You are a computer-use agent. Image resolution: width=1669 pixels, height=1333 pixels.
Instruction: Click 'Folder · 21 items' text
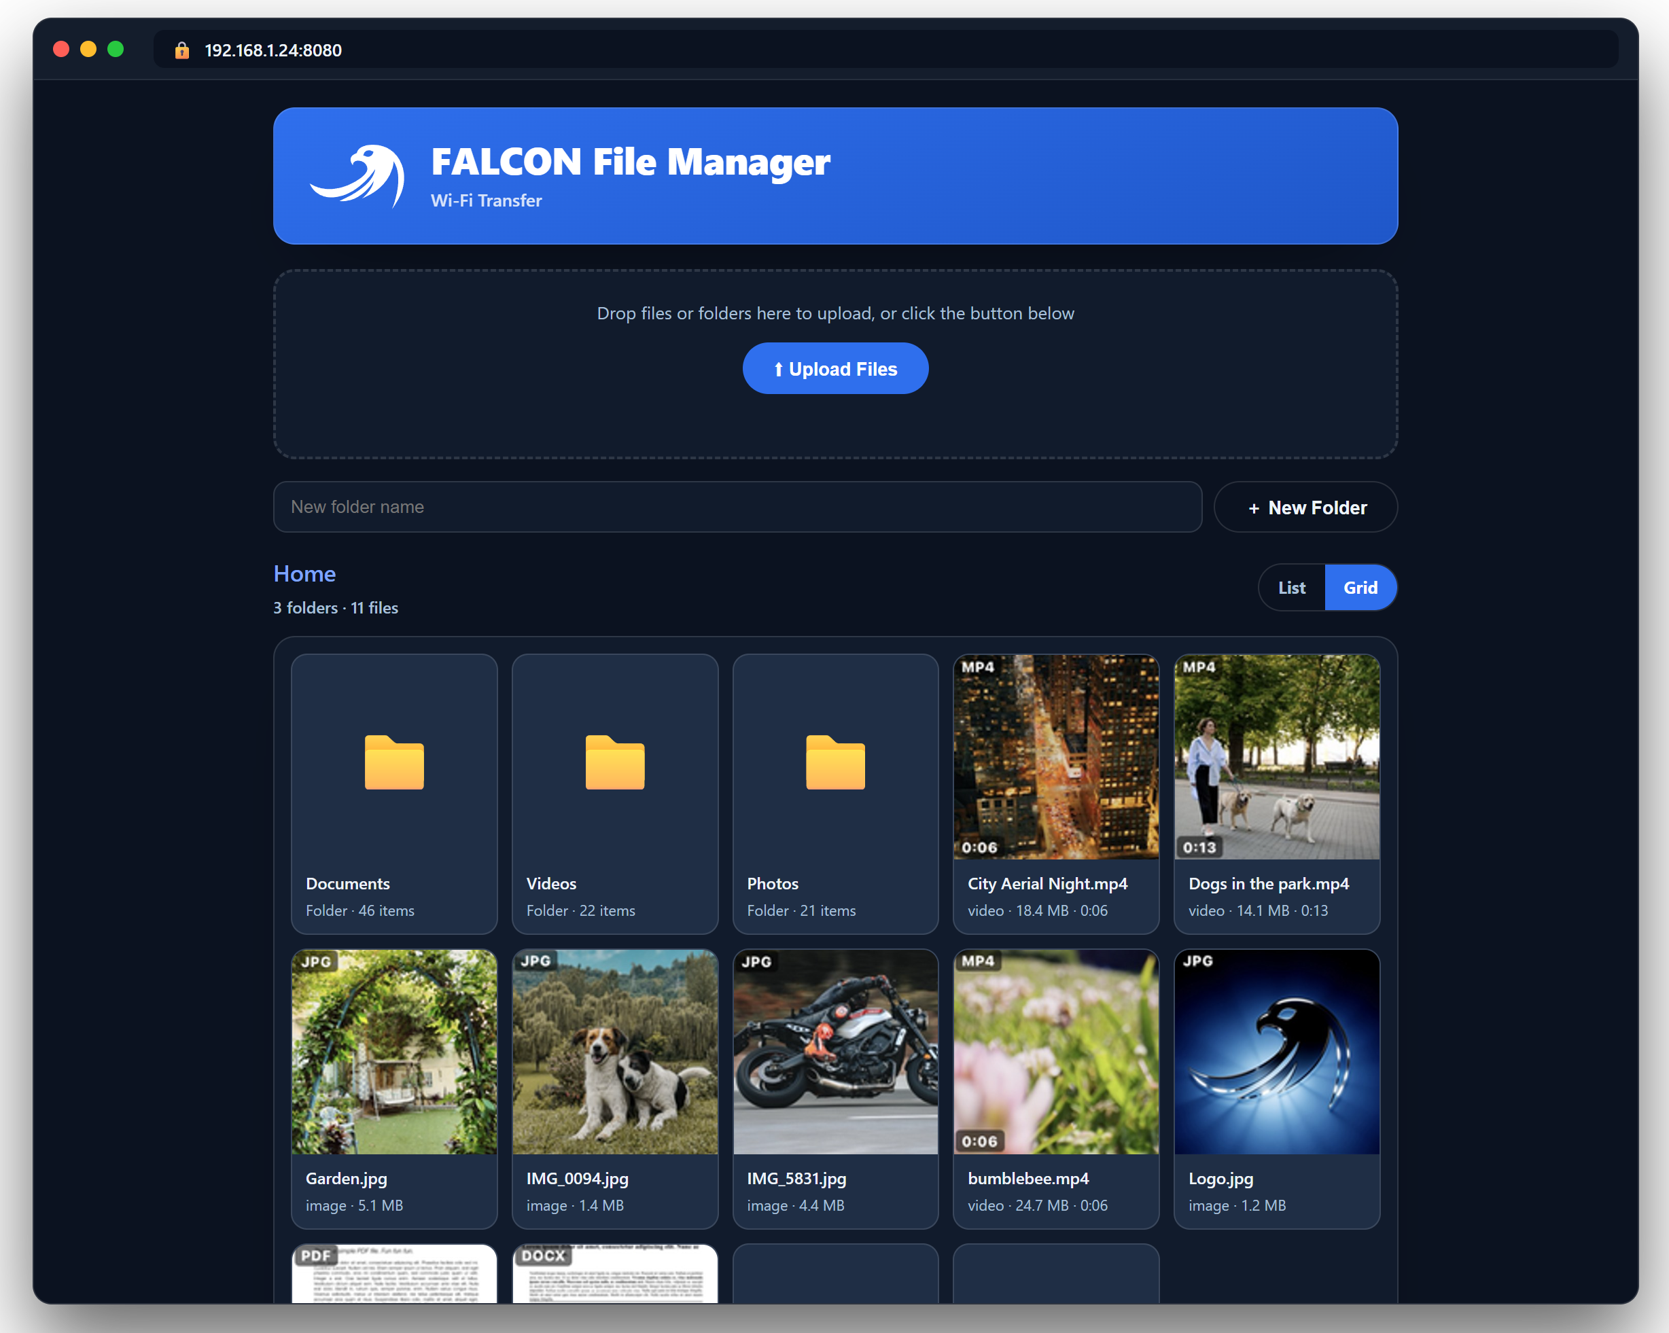(x=801, y=911)
